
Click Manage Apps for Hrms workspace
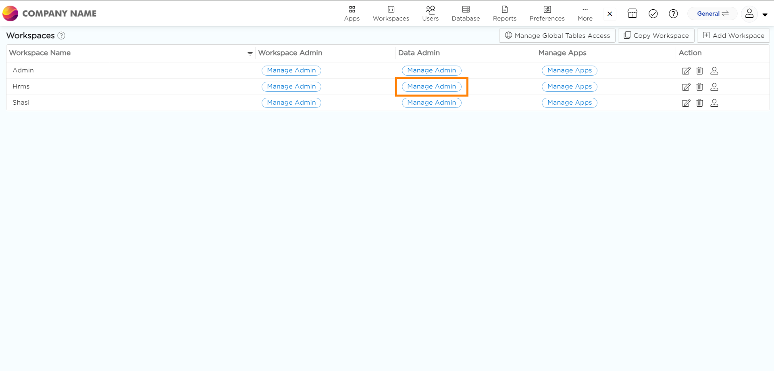(569, 87)
